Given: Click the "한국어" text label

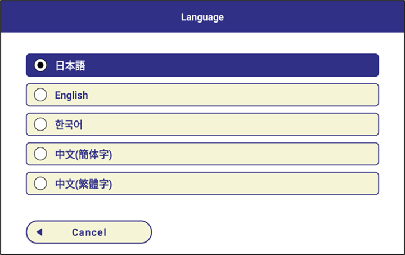Looking at the screenshot, I should (69, 124).
